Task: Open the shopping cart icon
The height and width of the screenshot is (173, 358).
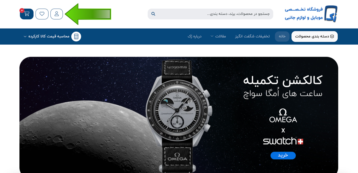Action: (27, 14)
